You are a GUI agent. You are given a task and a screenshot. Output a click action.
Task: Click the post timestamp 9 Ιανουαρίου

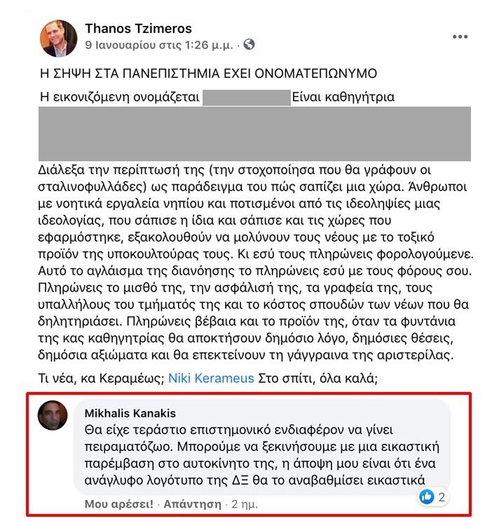158,45
